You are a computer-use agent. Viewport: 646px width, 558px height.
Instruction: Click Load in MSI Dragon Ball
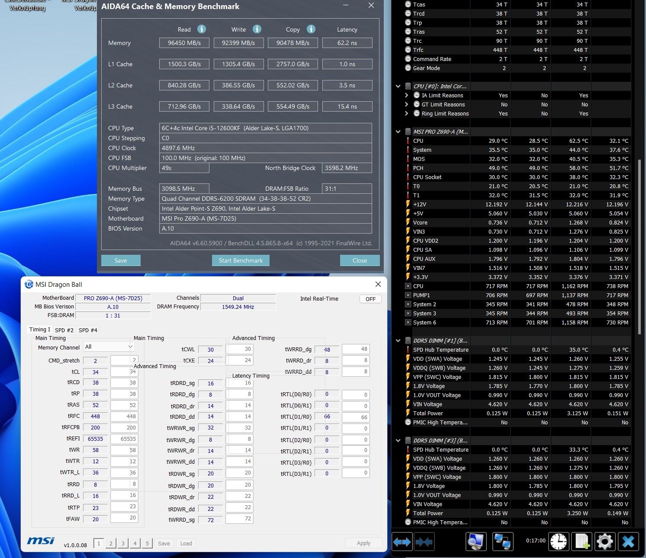(x=186, y=543)
